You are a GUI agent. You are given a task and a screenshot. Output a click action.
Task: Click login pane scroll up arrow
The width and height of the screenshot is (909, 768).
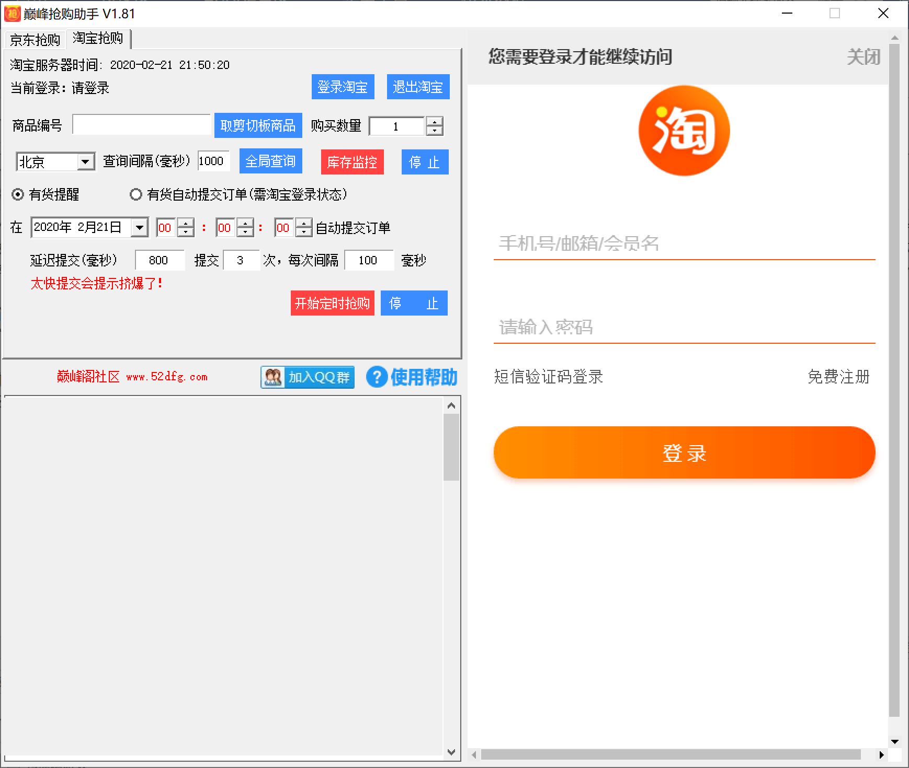pyautogui.click(x=894, y=37)
